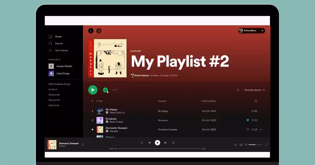Toggle repeat in the player bar

tap(173, 143)
